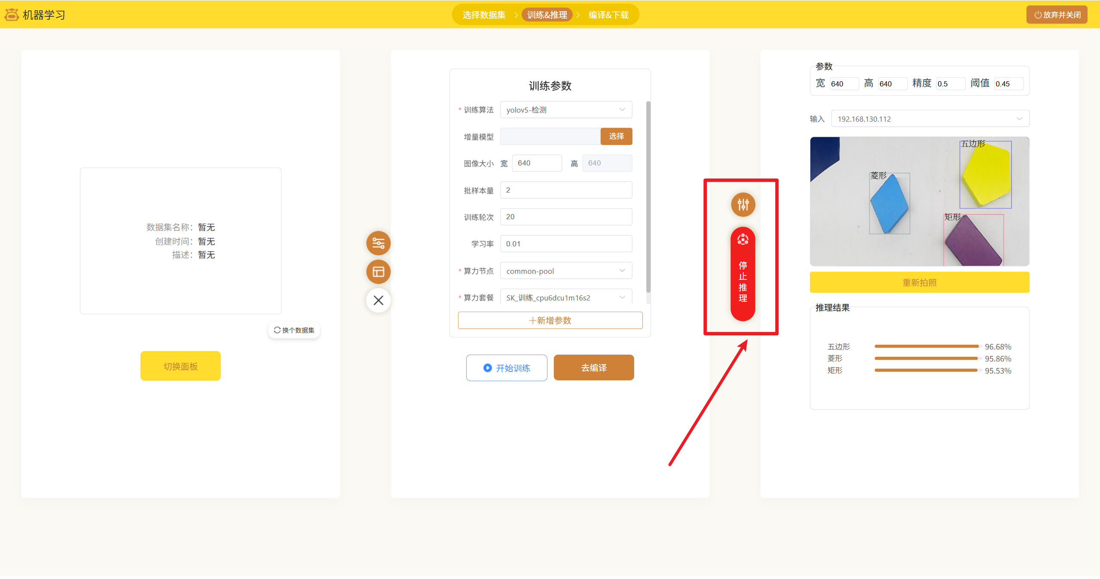Go to the 选择数据集 step

tap(484, 15)
